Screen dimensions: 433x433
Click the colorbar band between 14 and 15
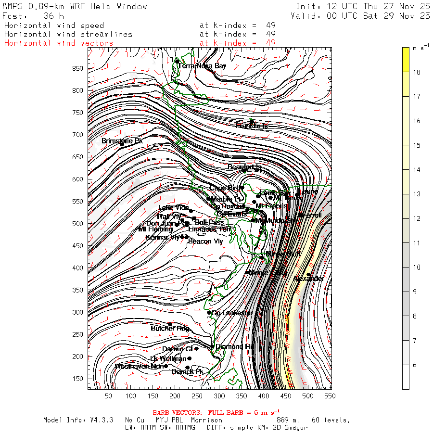[406, 157]
